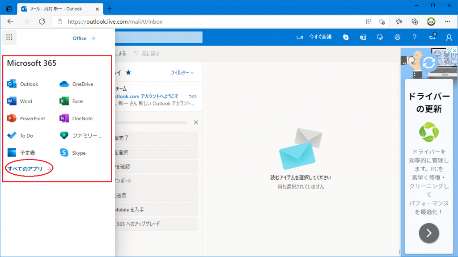
Task: Reload the current page
Action: coord(42,21)
